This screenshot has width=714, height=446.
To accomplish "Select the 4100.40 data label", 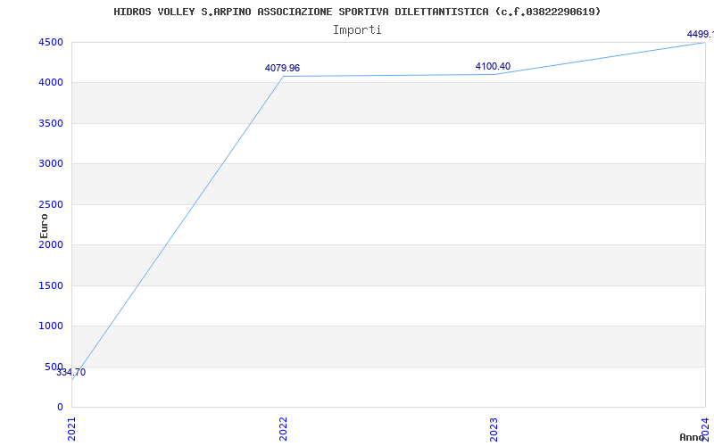I will tap(493, 66).
